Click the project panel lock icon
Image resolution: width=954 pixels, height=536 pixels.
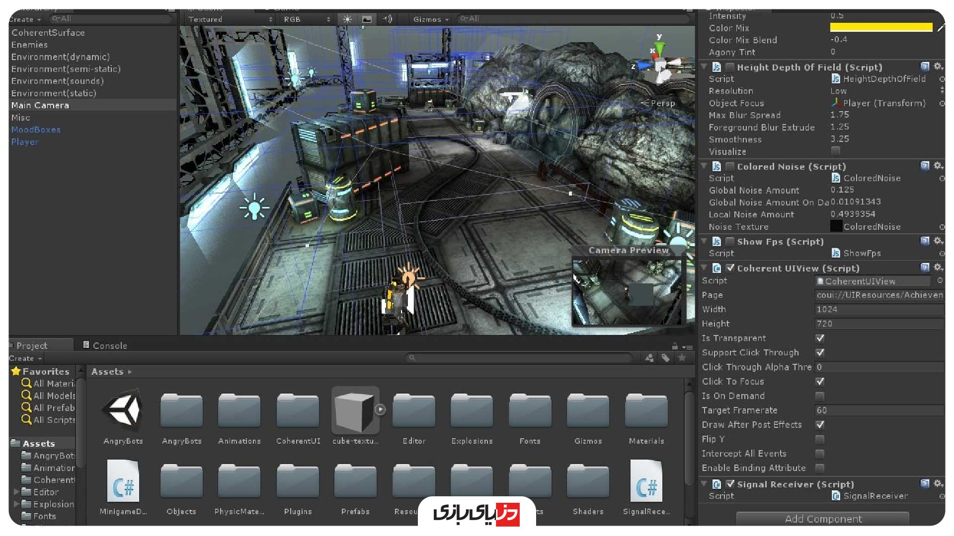[675, 346]
